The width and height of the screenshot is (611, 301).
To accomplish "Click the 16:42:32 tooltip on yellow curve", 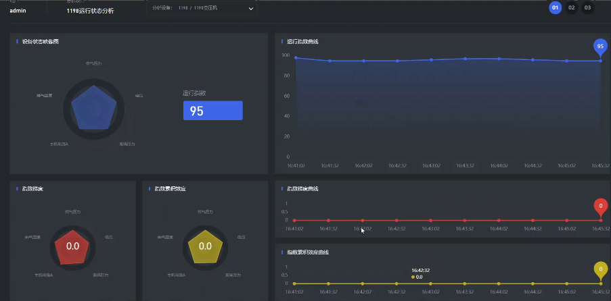I will click(x=420, y=273).
